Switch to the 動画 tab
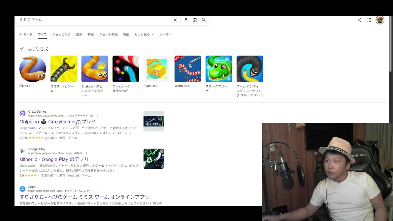 tap(91, 34)
